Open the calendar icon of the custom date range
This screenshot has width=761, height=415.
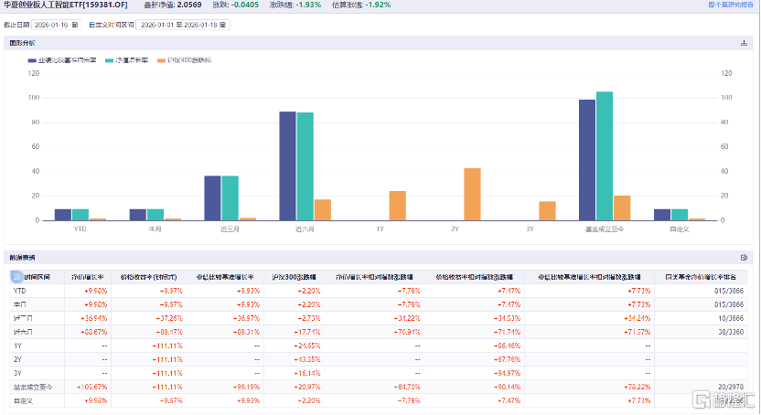pyautogui.click(x=223, y=25)
